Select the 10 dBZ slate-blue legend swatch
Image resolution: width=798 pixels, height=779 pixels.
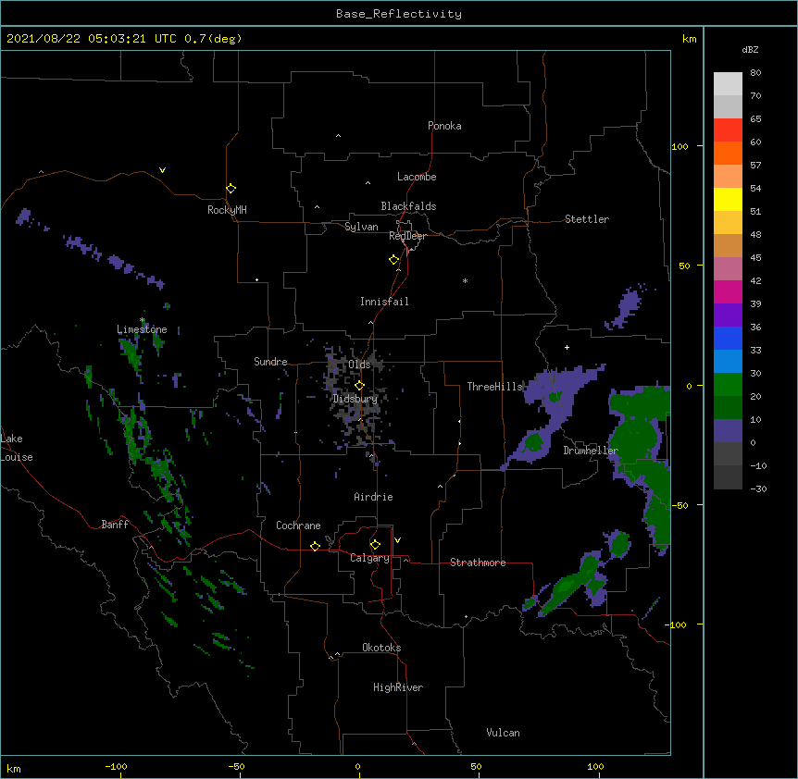click(x=728, y=431)
